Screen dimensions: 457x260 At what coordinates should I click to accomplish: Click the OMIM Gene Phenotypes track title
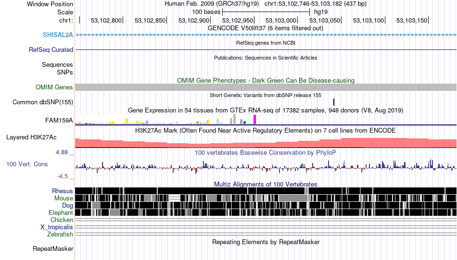point(266,80)
